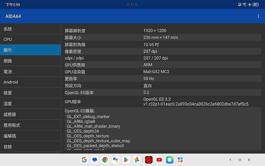Open the teal book app icon
The height and width of the screenshot is (166, 265).
point(170,160)
